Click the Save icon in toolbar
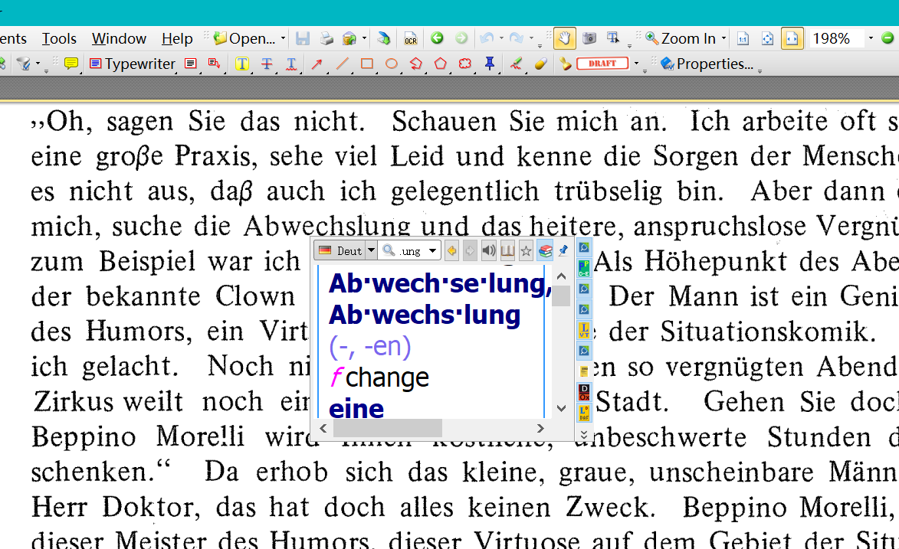The width and height of the screenshot is (899, 549). (x=303, y=38)
